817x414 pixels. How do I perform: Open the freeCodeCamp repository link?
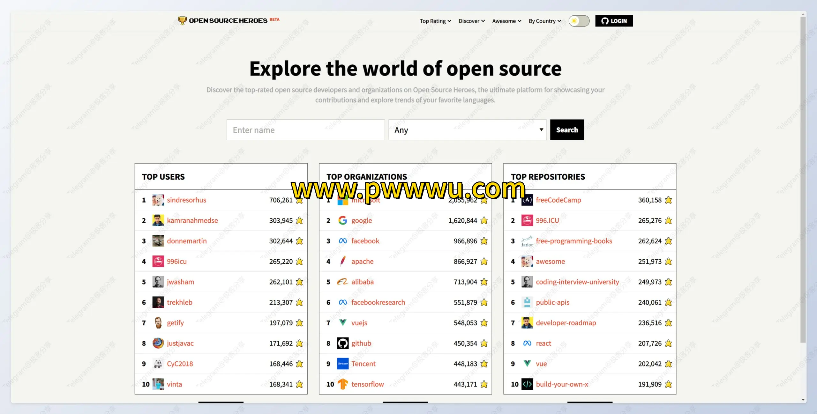[558, 200]
